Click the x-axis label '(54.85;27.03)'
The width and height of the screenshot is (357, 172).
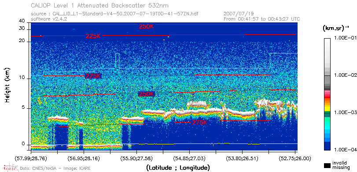(189, 158)
